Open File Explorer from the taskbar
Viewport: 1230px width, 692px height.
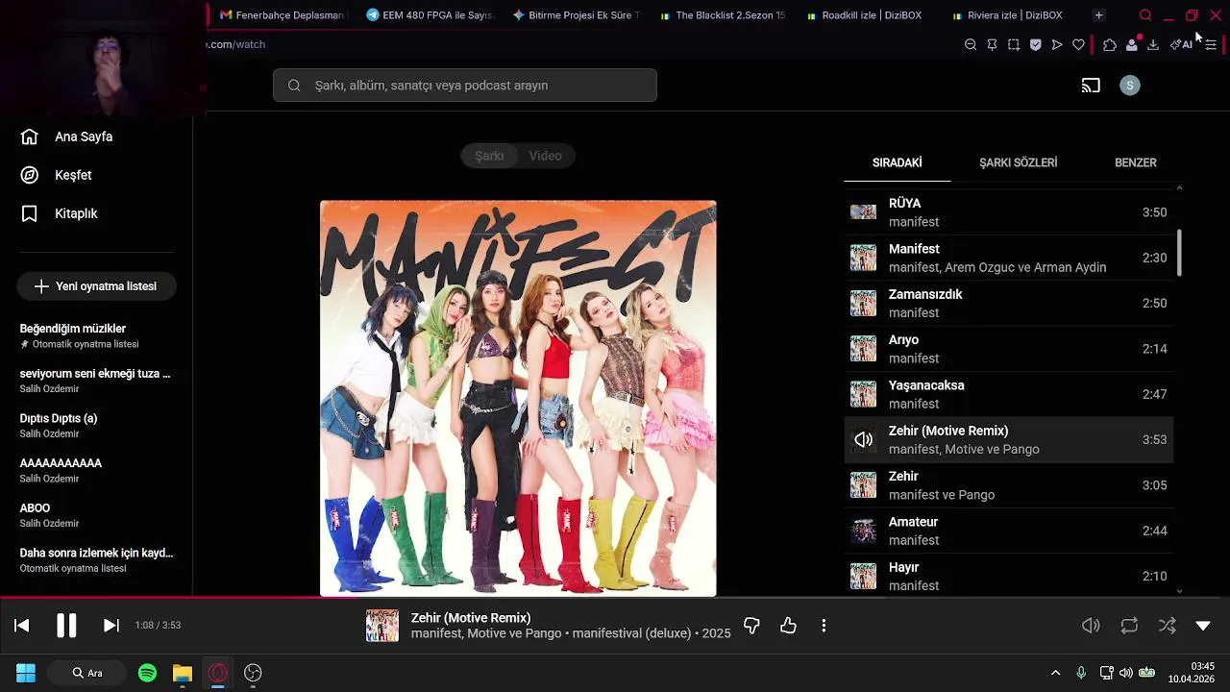pyautogui.click(x=183, y=673)
